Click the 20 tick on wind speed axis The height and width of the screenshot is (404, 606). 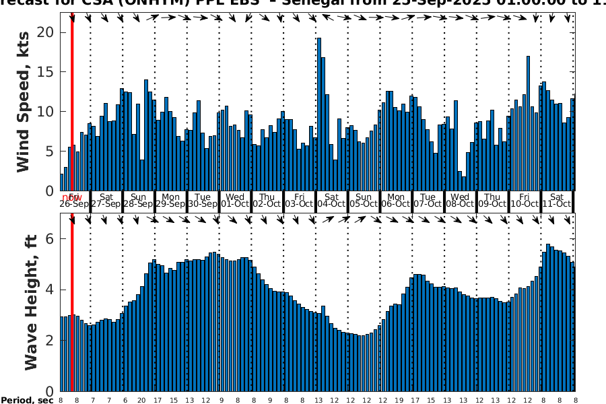tap(47, 32)
